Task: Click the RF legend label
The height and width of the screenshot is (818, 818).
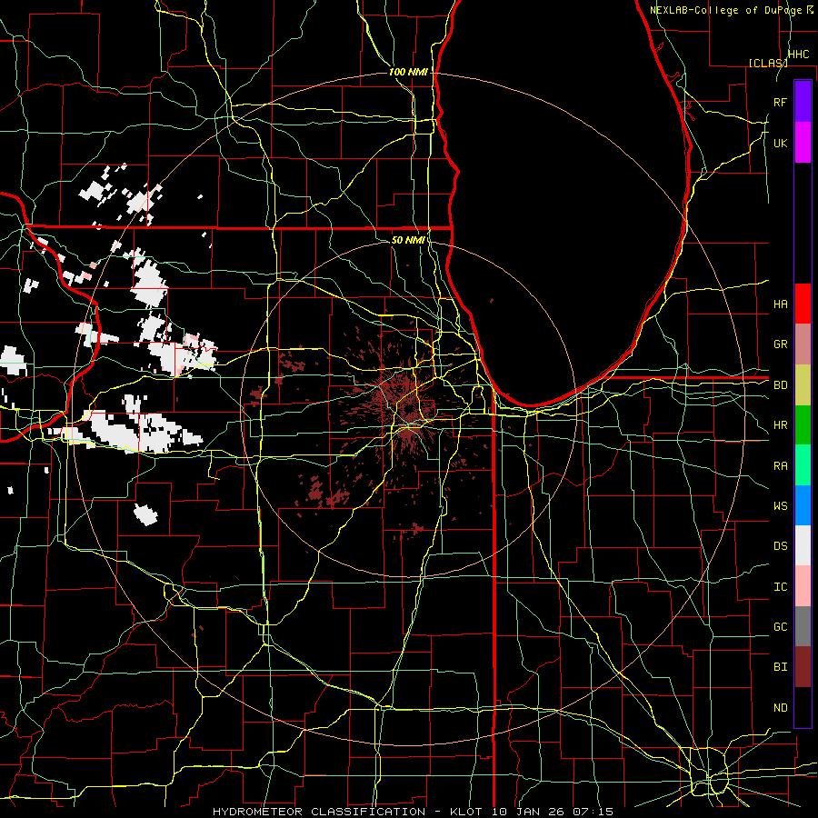Action: click(780, 102)
